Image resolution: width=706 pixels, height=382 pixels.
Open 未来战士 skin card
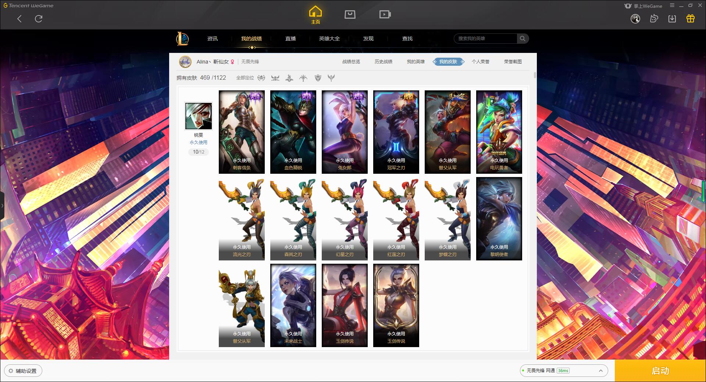tap(293, 305)
